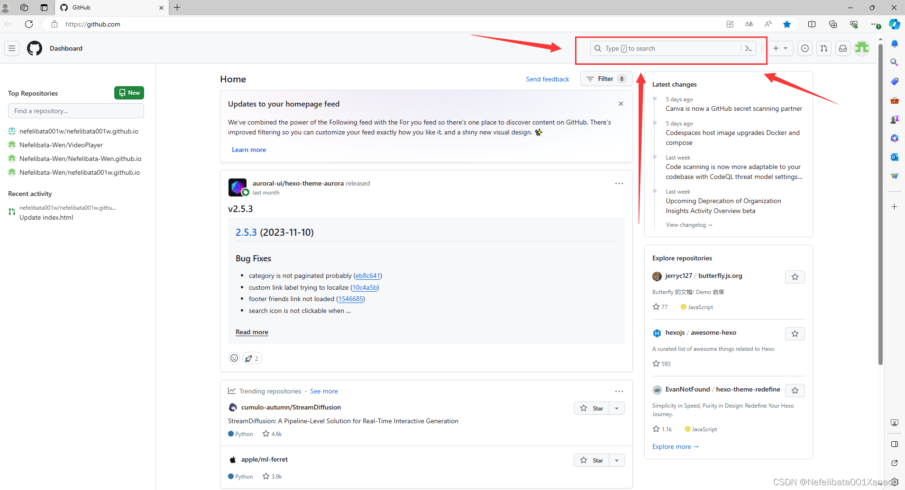Dismiss the homepage feed update notice
This screenshot has width=905, height=490.
(x=621, y=104)
